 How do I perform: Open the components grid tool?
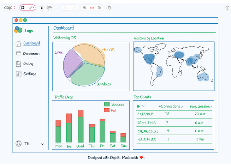pos(49,8)
